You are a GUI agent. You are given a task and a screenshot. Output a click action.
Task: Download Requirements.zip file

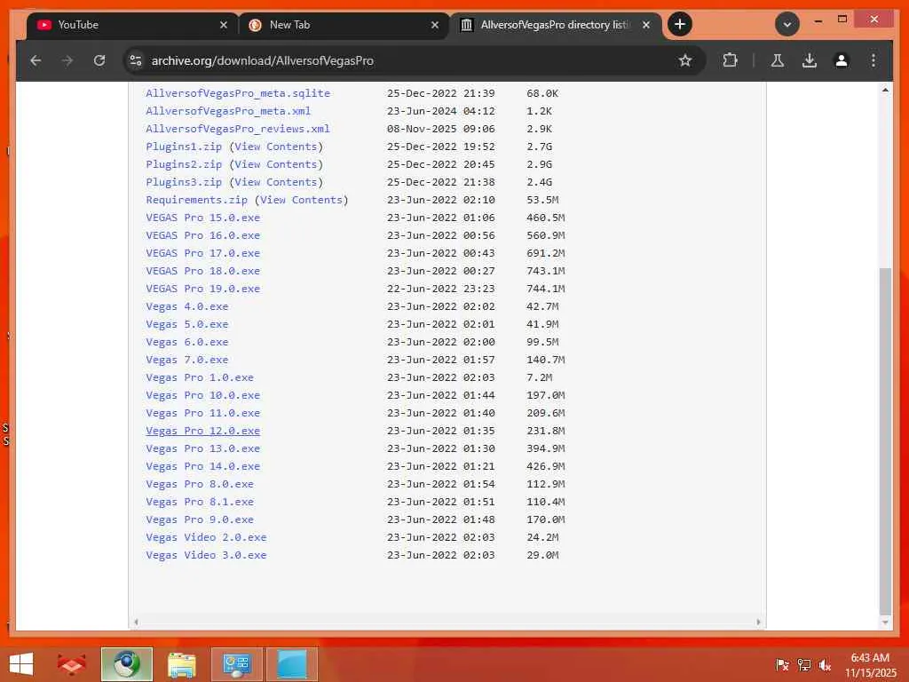pos(196,200)
